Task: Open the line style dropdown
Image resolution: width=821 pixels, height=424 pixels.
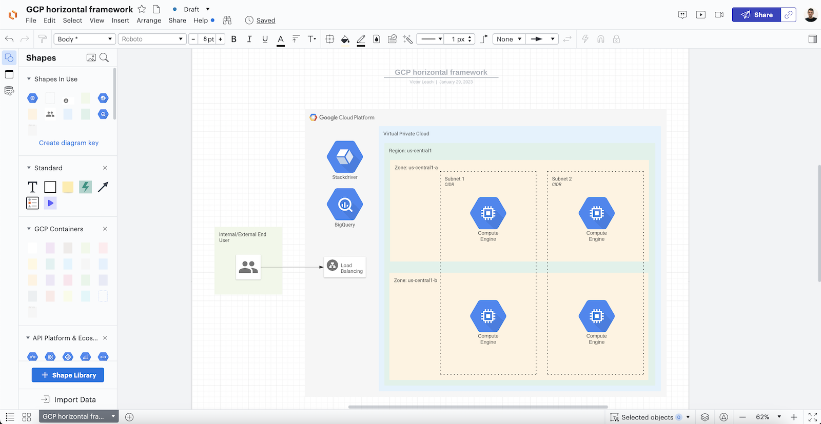Action: [x=431, y=39]
